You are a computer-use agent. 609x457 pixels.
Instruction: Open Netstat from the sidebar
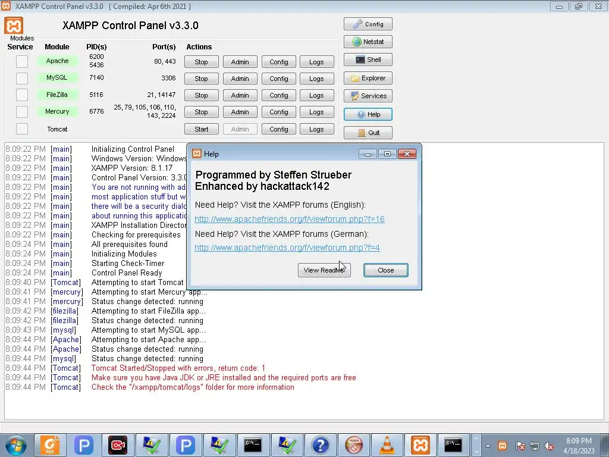tap(368, 42)
